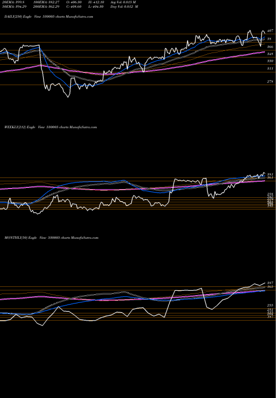Click the MONTHLY chart title label
The width and height of the screenshot is (276, 398).
click(51, 238)
